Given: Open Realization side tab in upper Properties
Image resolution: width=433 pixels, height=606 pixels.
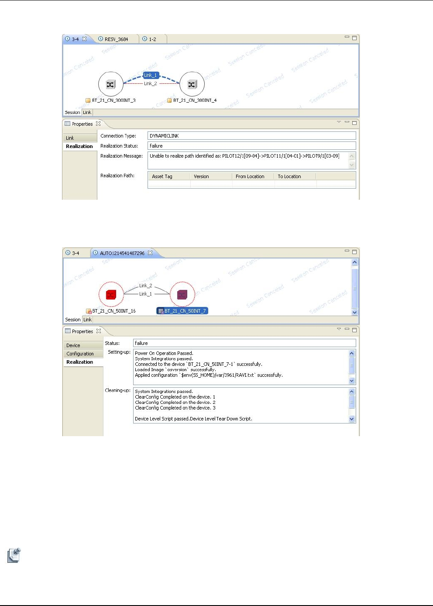Looking at the screenshot, I should [x=79, y=146].
